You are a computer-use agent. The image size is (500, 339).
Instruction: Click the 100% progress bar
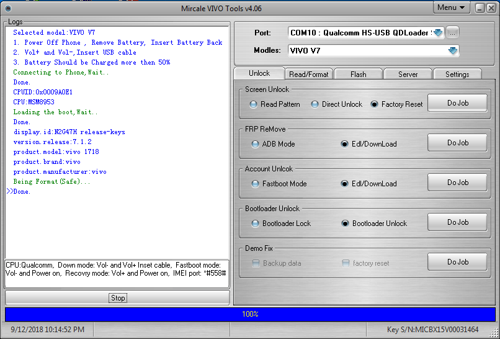coord(250,314)
